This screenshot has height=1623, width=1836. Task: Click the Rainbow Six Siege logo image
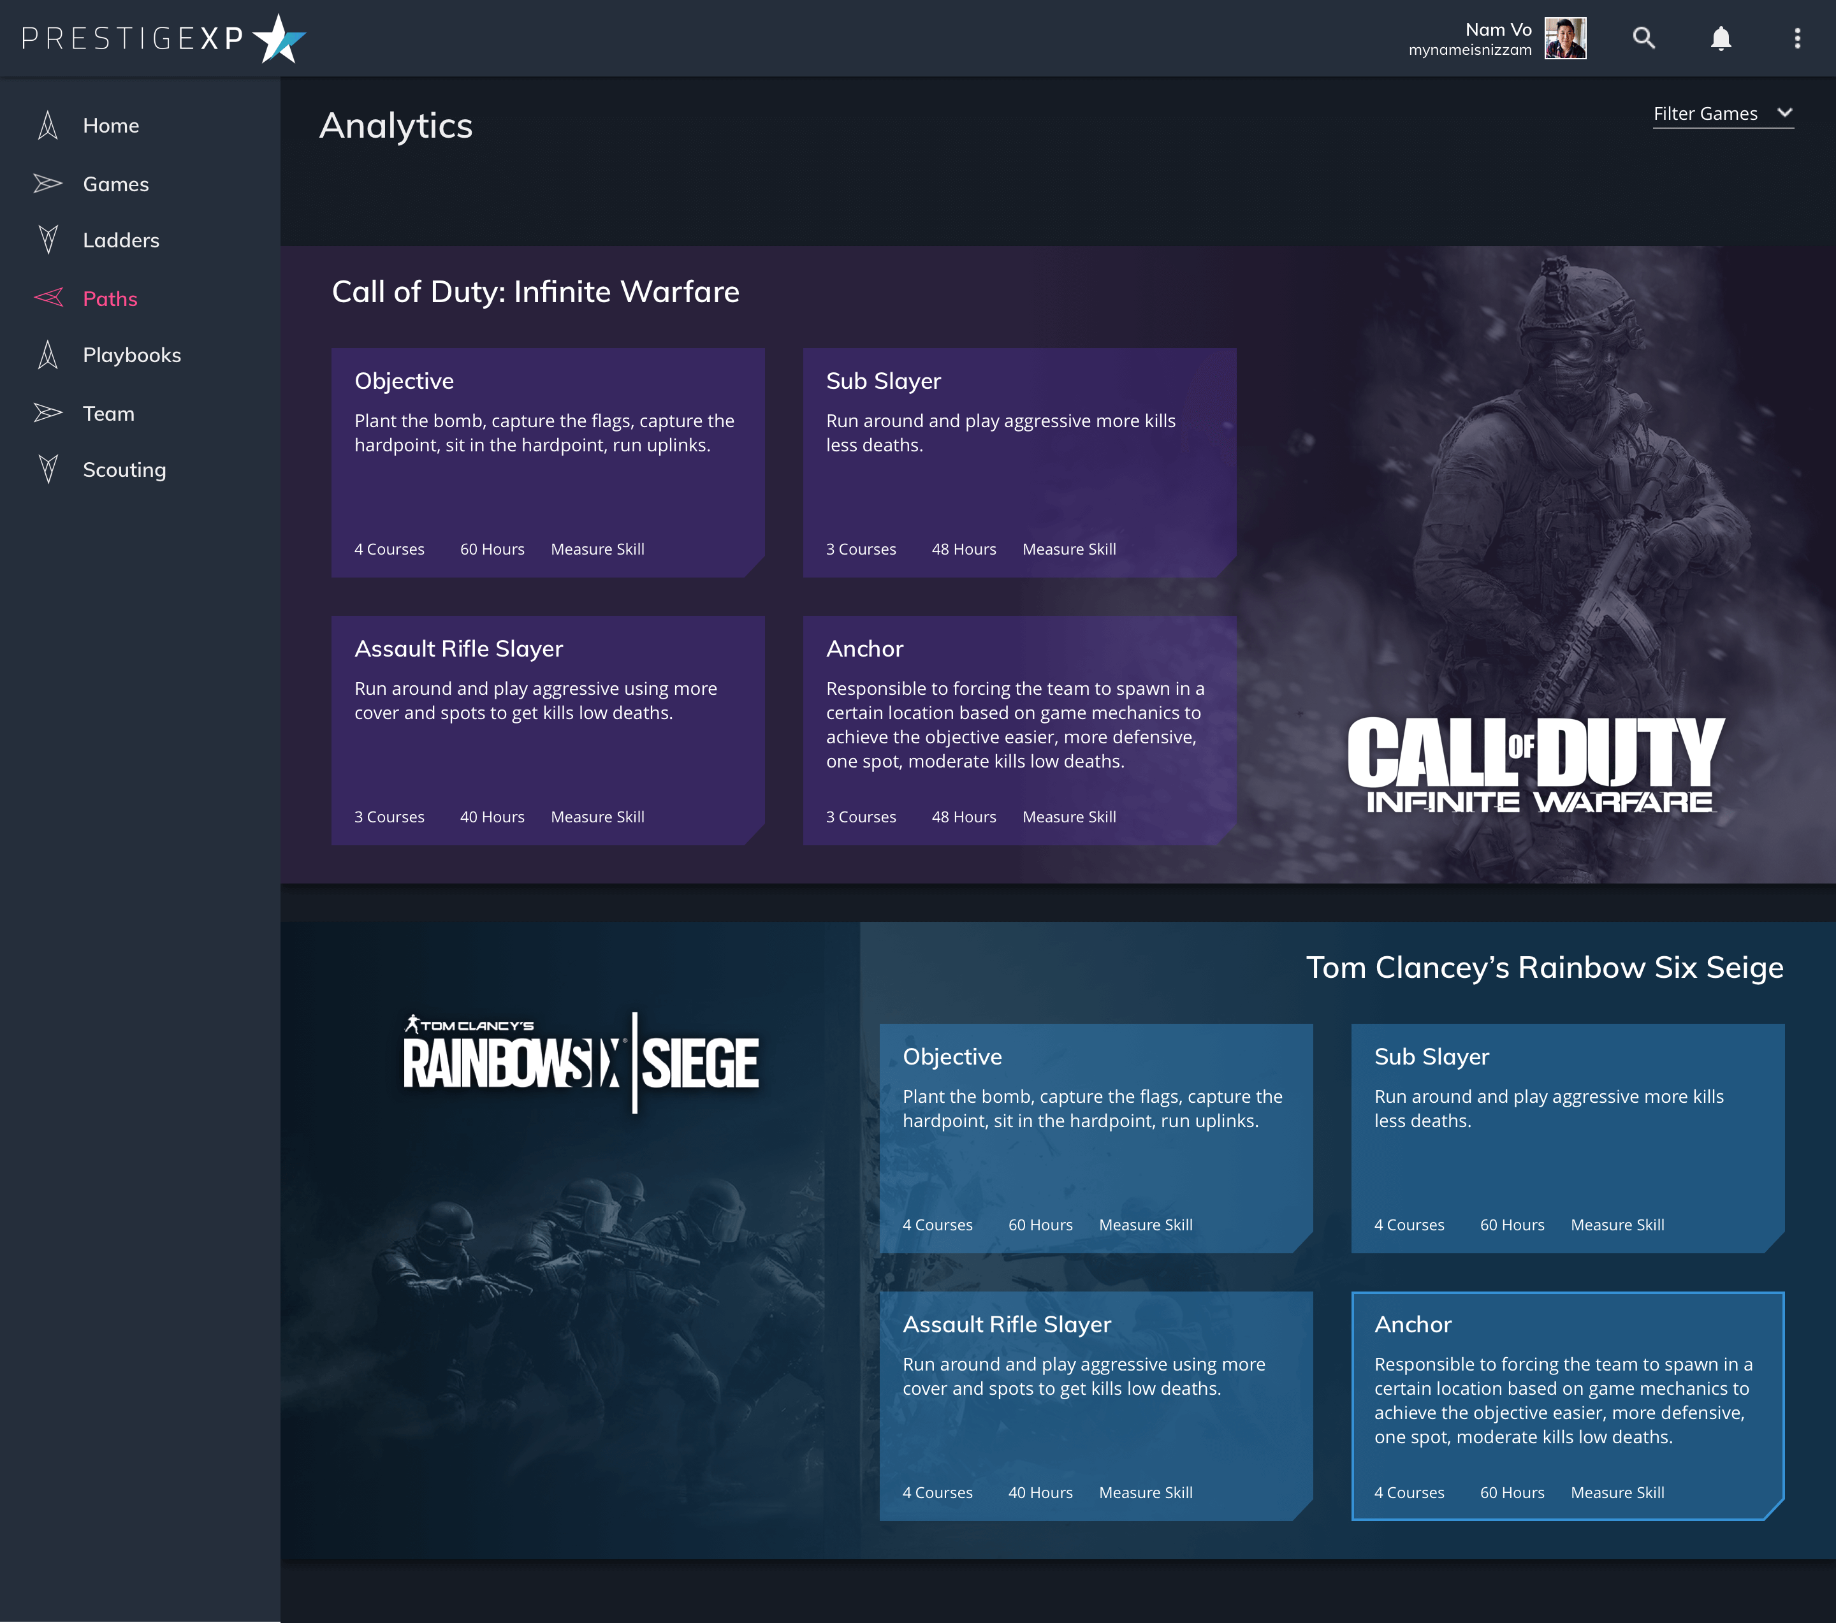[x=581, y=1063]
